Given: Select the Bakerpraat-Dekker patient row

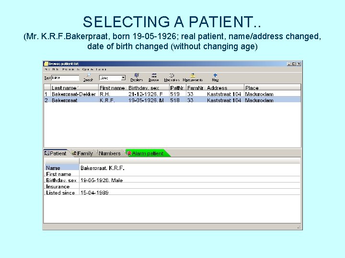Looking at the screenshot, I should 172,94.
